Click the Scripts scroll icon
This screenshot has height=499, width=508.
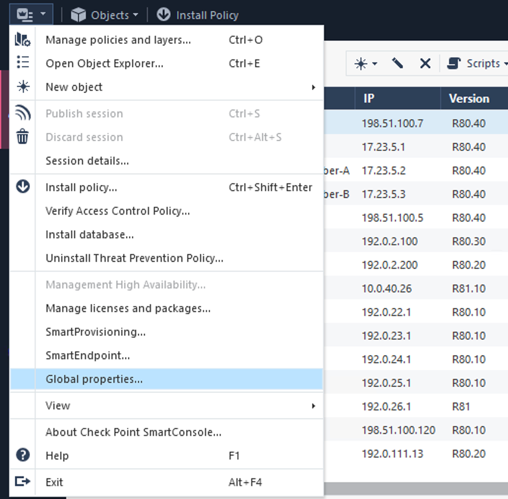tap(454, 63)
